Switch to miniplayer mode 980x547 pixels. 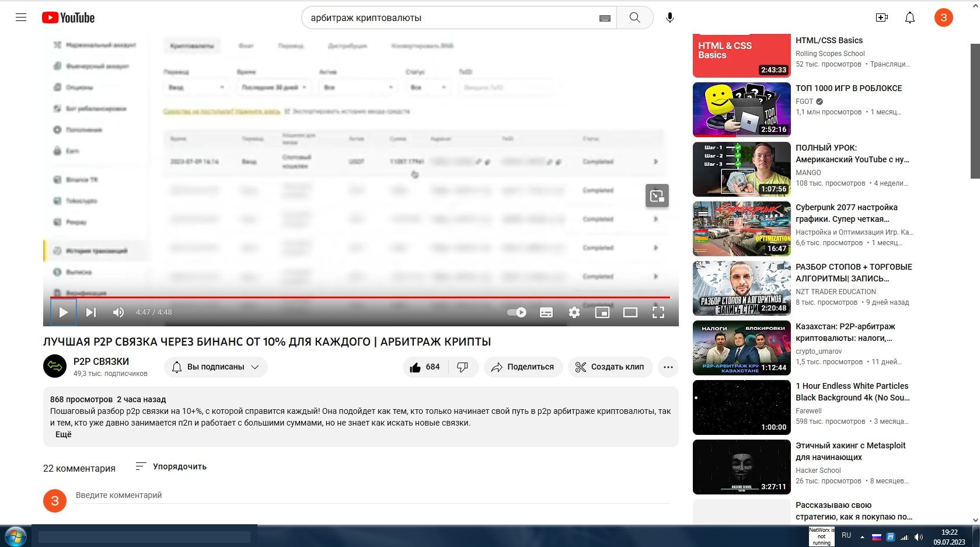pos(602,312)
